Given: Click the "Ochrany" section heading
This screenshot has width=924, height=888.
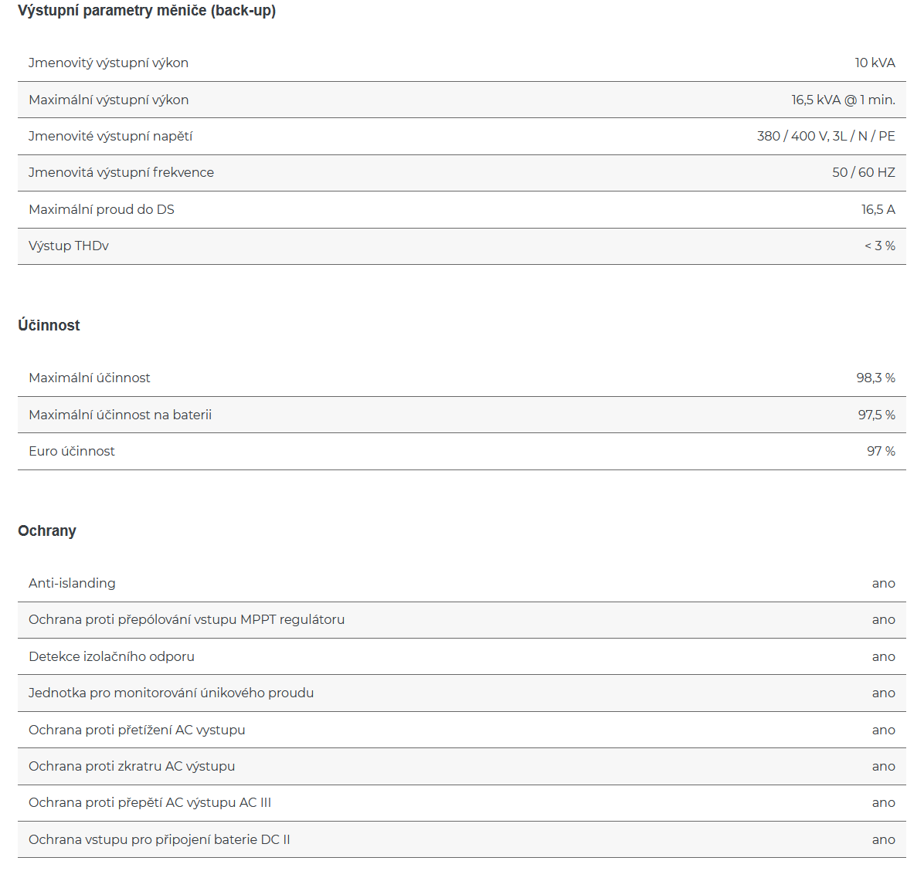Looking at the screenshot, I should click(x=47, y=531).
